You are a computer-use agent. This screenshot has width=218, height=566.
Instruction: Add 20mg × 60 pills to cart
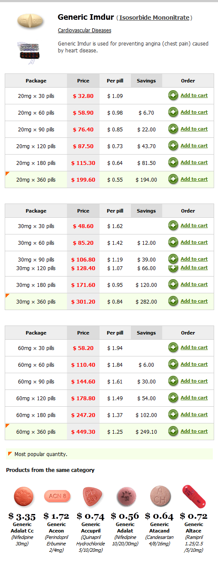click(x=194, y=112)
